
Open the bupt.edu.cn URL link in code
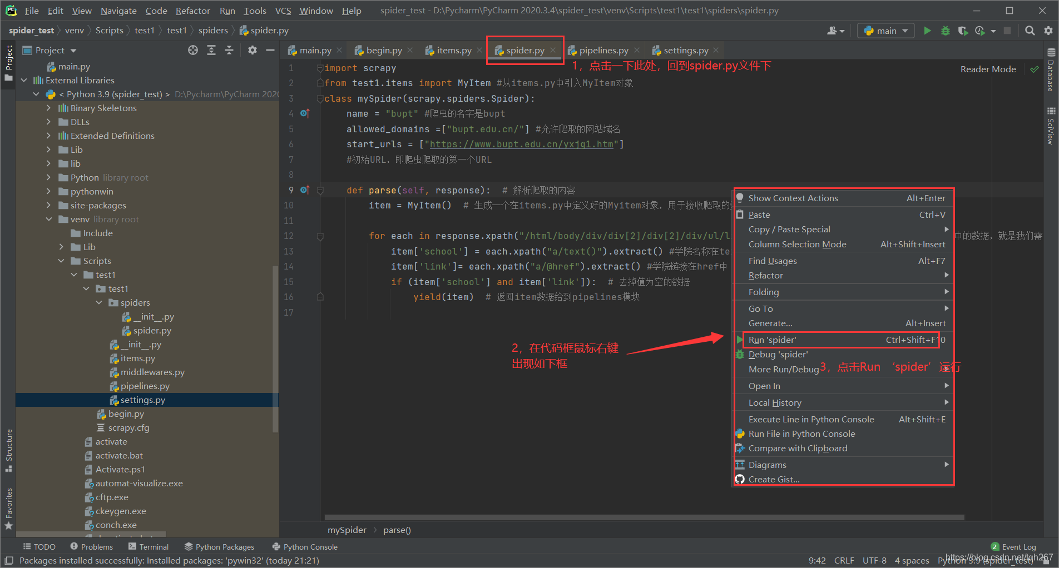[x=522, y=145]
